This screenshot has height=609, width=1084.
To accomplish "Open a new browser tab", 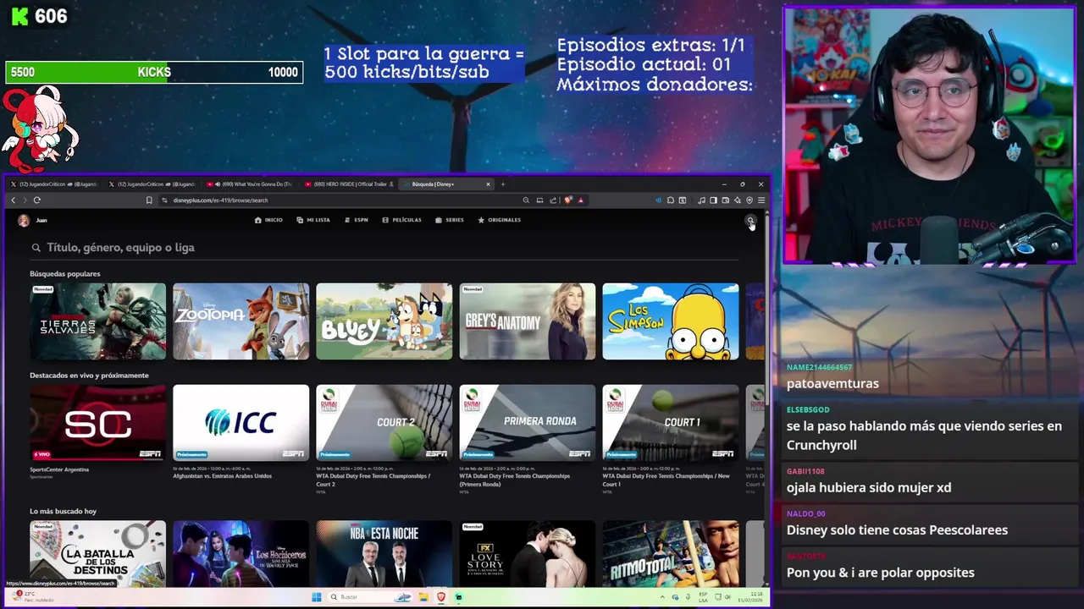I will click(503, 184).
